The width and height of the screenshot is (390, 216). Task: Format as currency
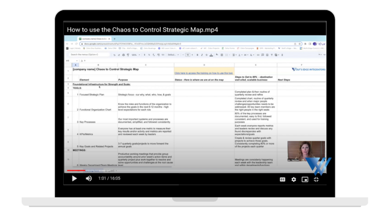(x=144, y=55)
